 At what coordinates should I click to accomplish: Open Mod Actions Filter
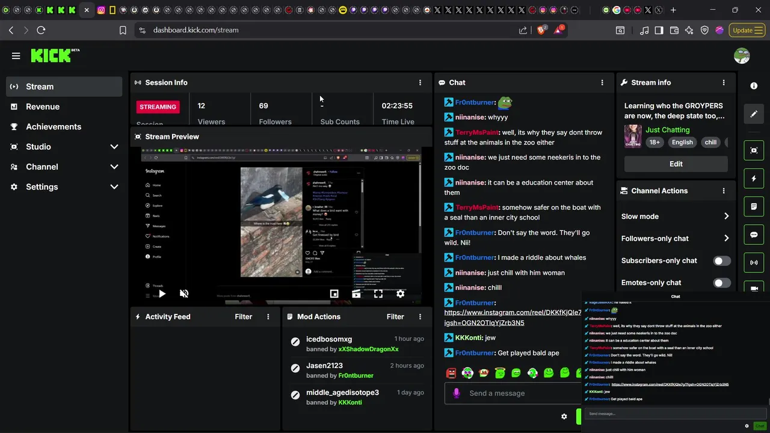pyautogui.click(x=395, y=316)
